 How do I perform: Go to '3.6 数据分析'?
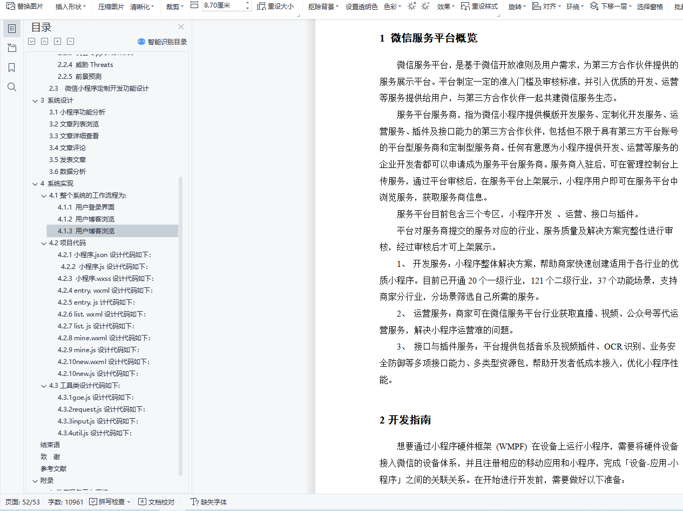(x=67, y=172)
